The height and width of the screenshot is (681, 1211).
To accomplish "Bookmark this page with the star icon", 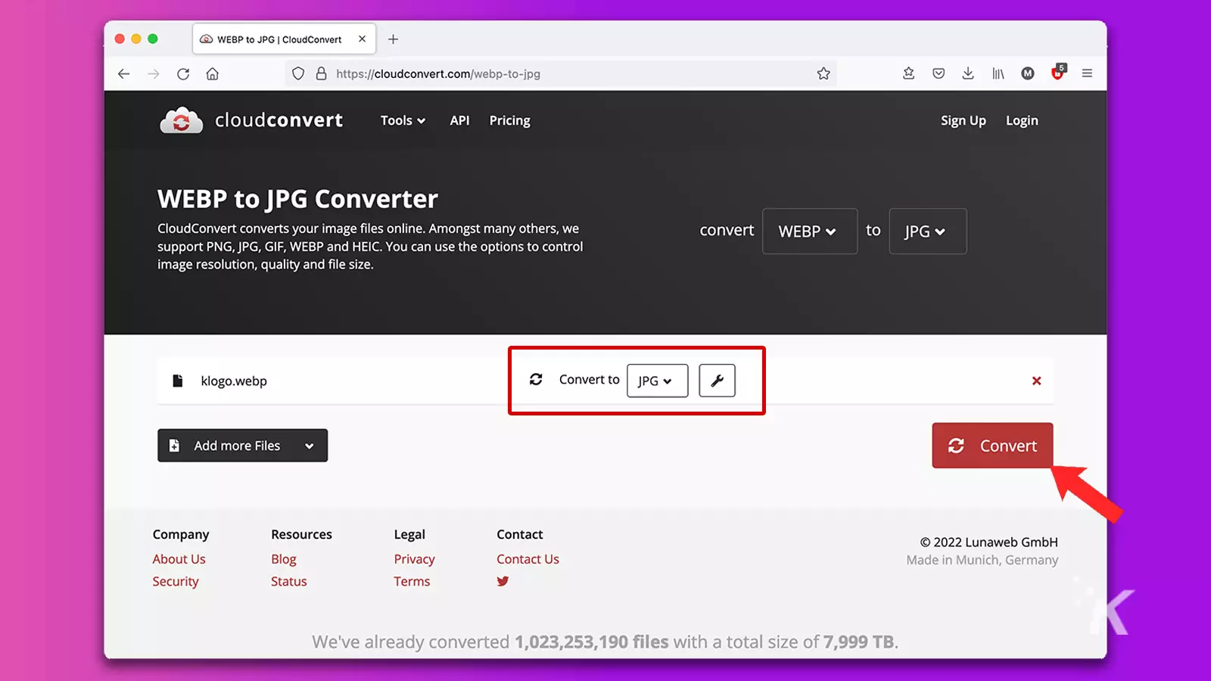I will coord(823,73).
